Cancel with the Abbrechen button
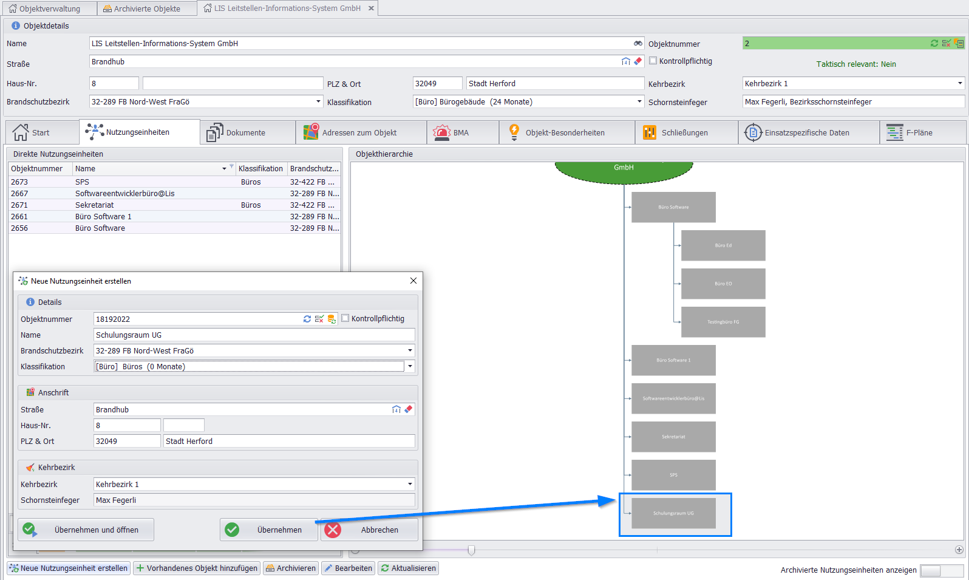969x580 pixels. pyautogui.click(x=369, y=530)
